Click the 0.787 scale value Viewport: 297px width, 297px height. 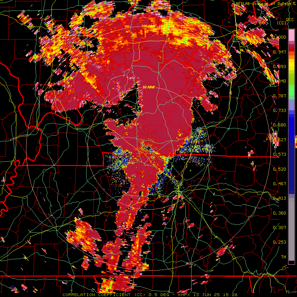280,96
